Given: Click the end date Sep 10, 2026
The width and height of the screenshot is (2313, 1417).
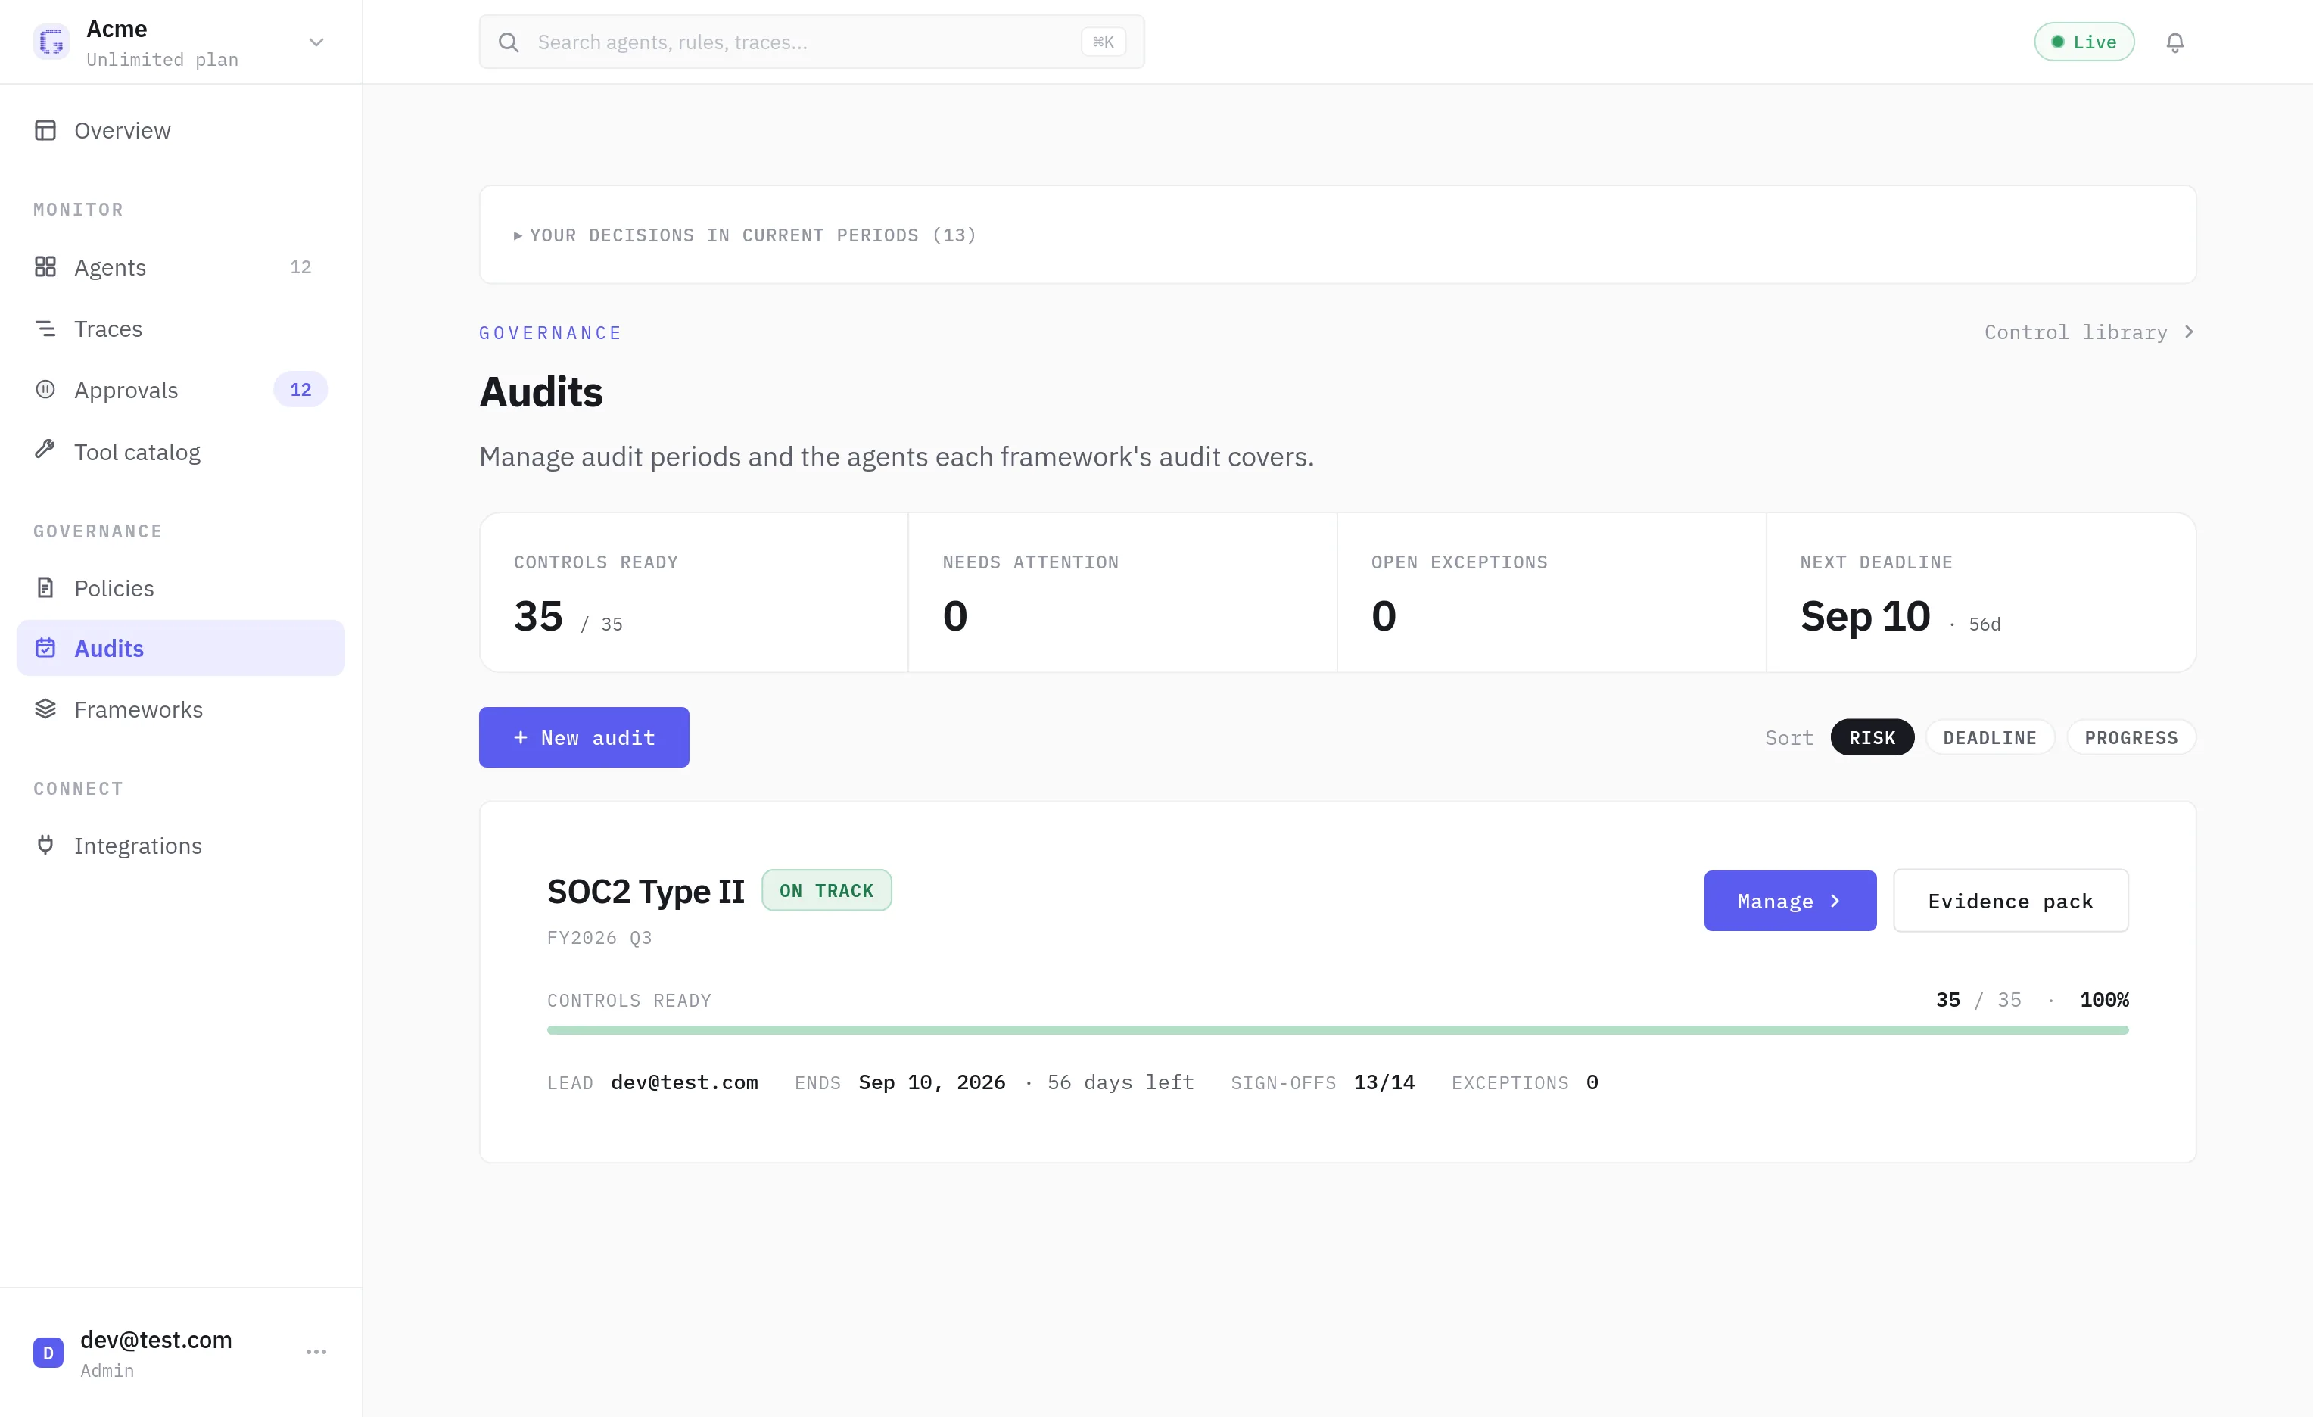Looking at the screenshot, I should tap(932, 1082).
